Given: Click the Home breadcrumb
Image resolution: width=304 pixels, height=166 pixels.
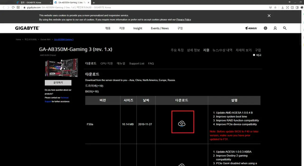Looking at the screenshot, I should pyautogui.click(x=18, y=39).
